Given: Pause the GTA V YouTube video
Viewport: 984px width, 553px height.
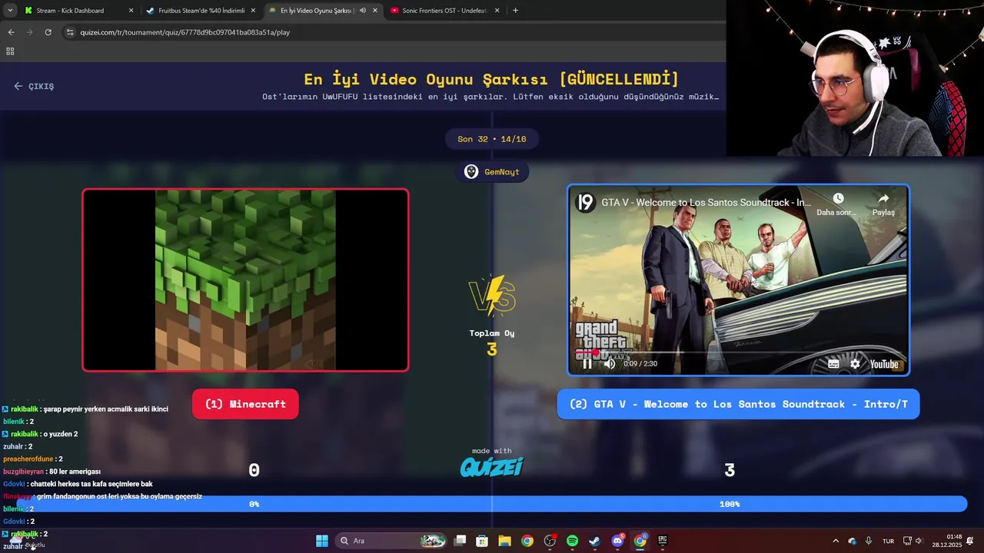Looking at the screenshot, I should tap(587, 364).
